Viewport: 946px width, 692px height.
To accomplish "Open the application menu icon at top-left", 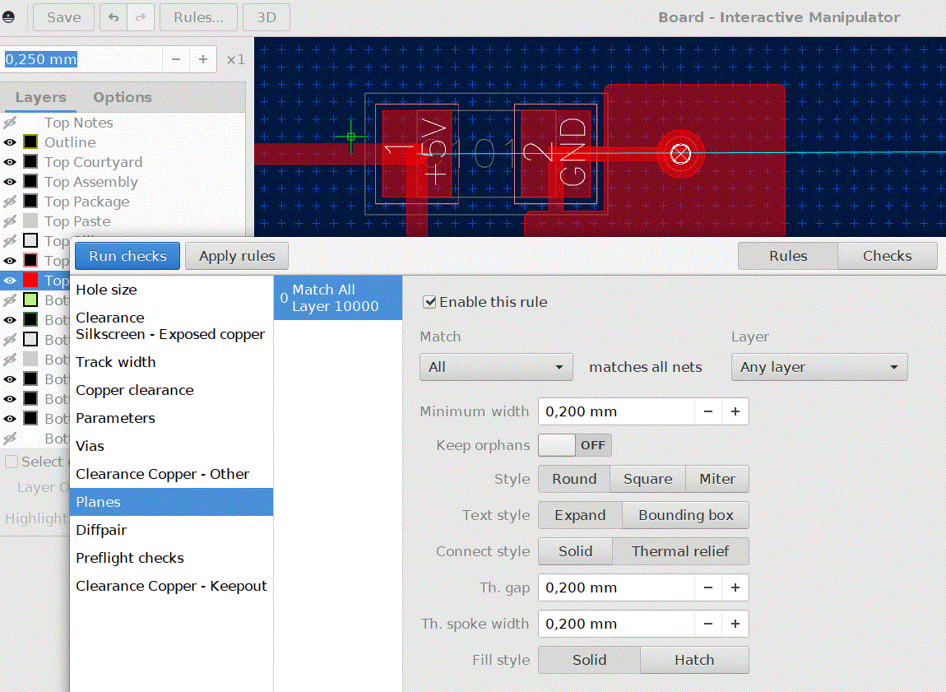I will (x=8, y=17).
